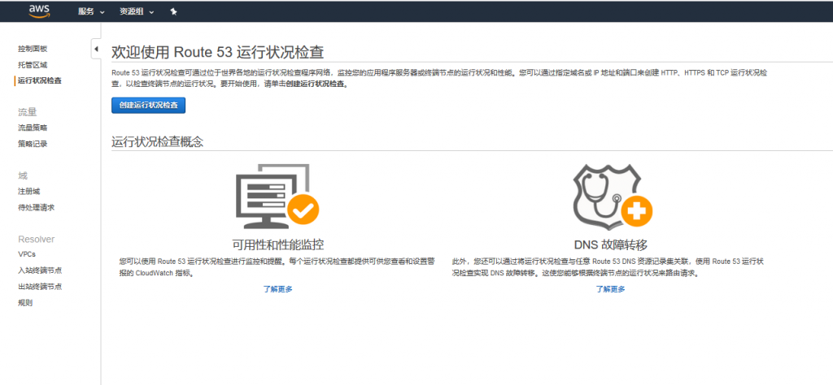The image size is (833, 385).
Task: Click the 欢迎使用 Route 53 运行状况检查 title
Action: coord(218,53)
